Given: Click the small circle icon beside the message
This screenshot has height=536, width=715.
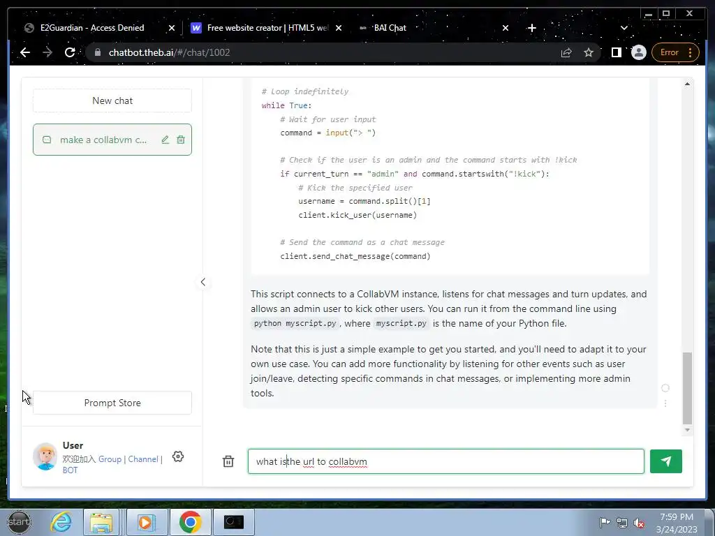Looking at the screenshot, I should (665, 388).
